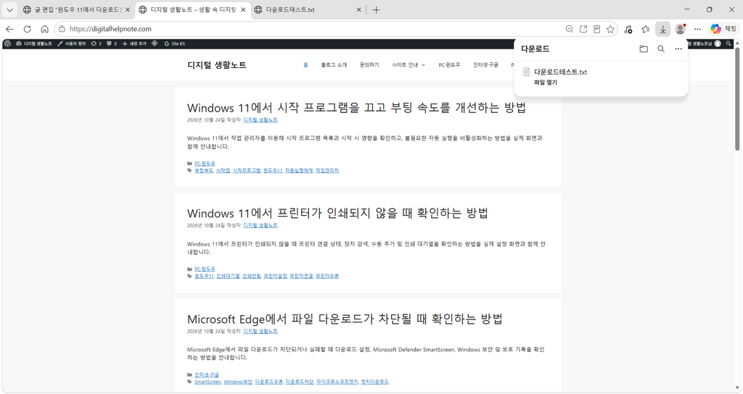The width and height of the screenshot is (743, 394).
Task: Go back to the previous page
Action: click(9, 29)
